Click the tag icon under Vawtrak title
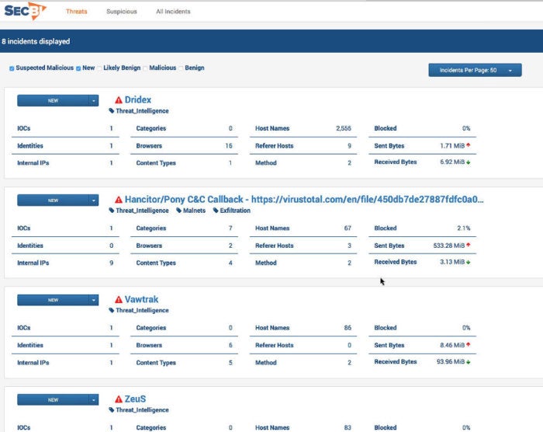The width and height of the screenshot is (543, 432). coord(111,310)
